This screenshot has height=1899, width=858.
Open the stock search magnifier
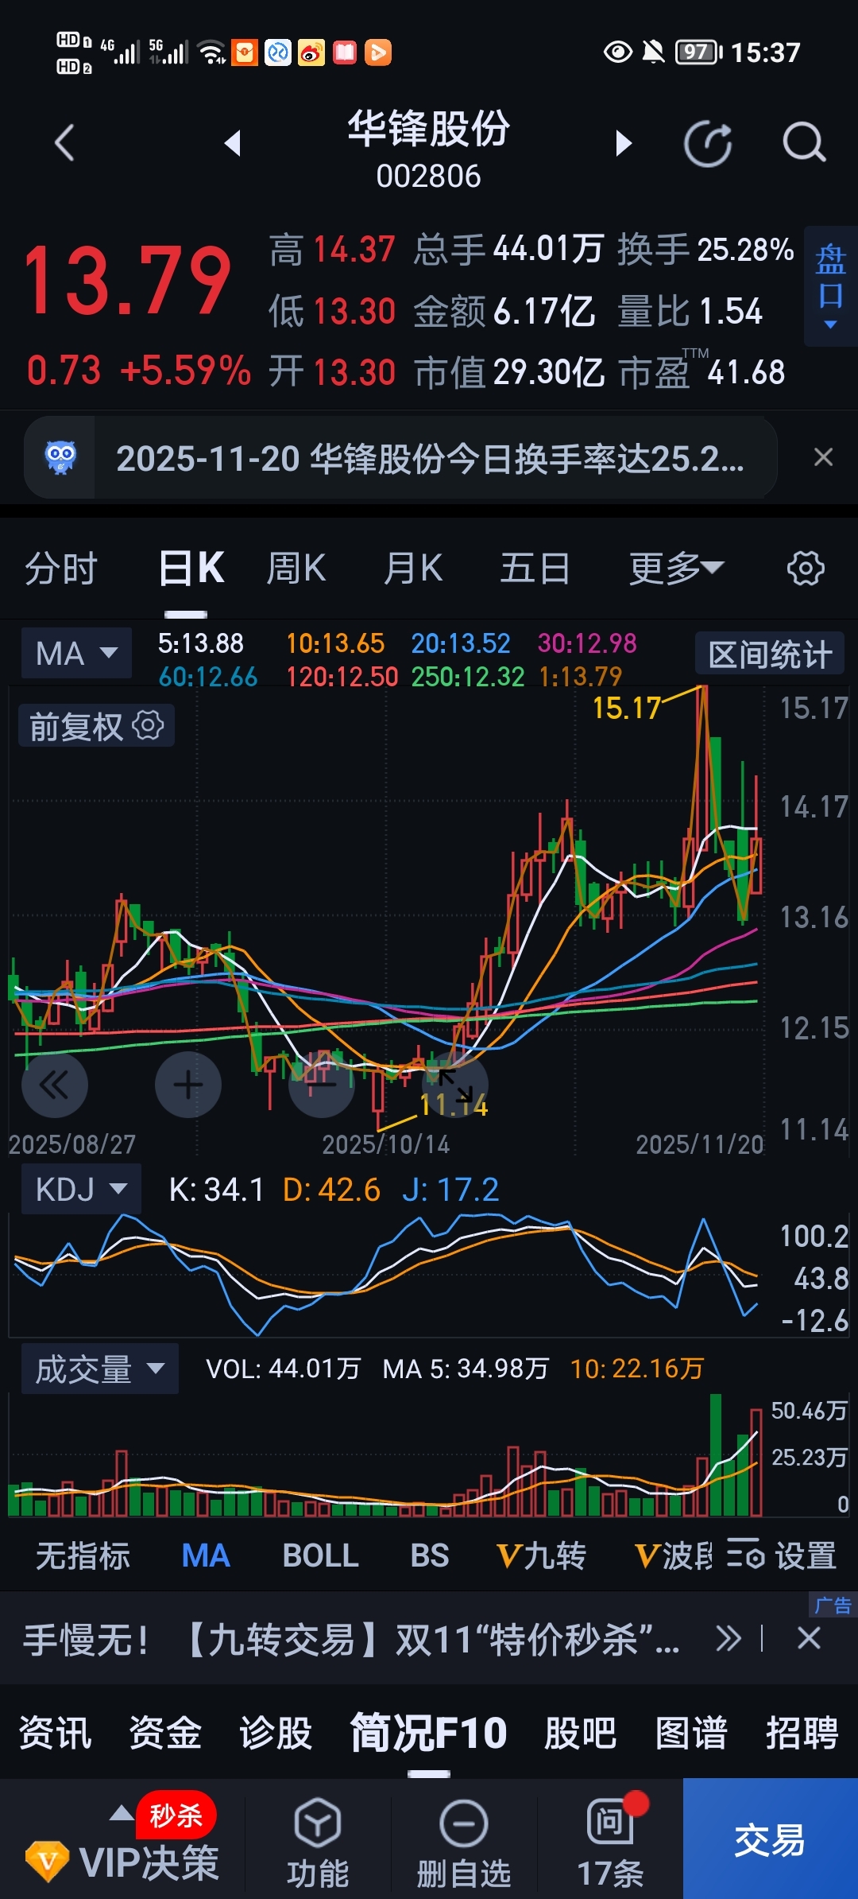[804, 144]
